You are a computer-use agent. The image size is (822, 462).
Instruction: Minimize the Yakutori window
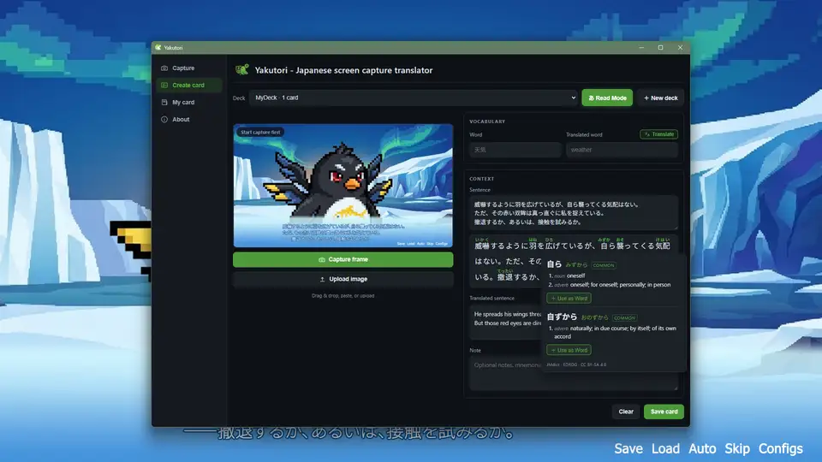641,48
